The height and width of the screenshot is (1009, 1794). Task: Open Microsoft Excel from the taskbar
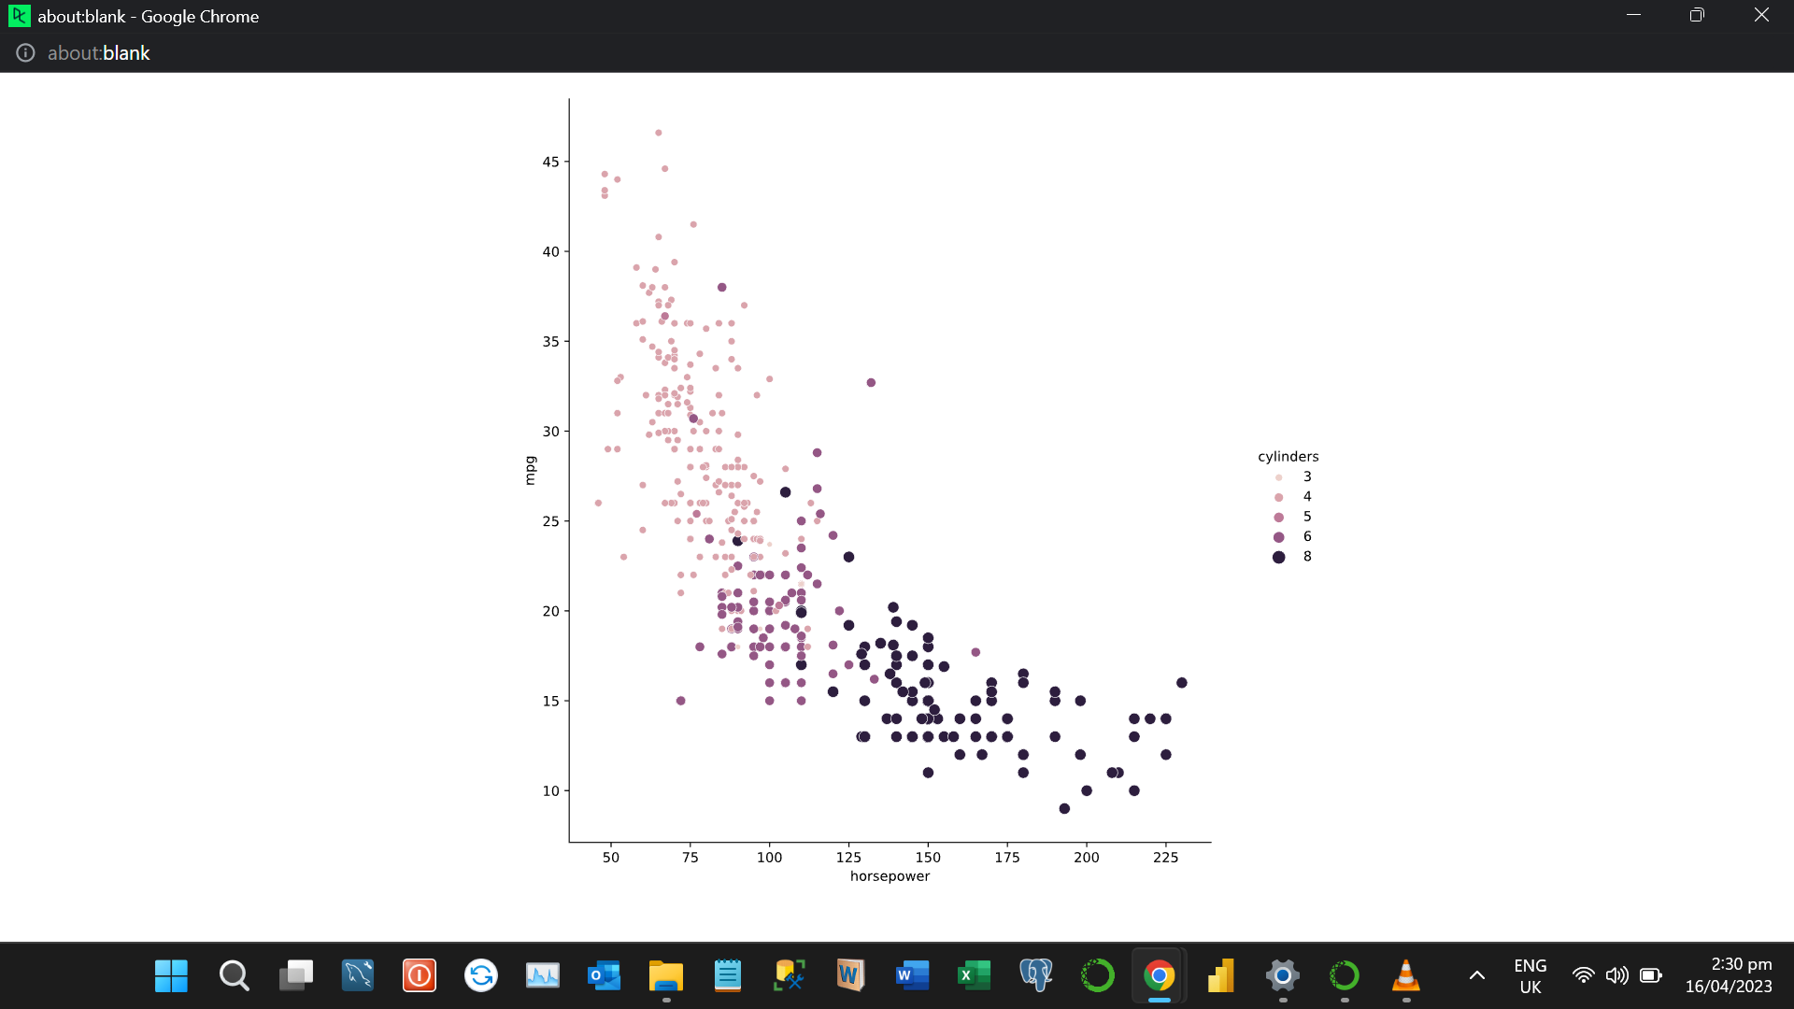click(x=974, y=974)
